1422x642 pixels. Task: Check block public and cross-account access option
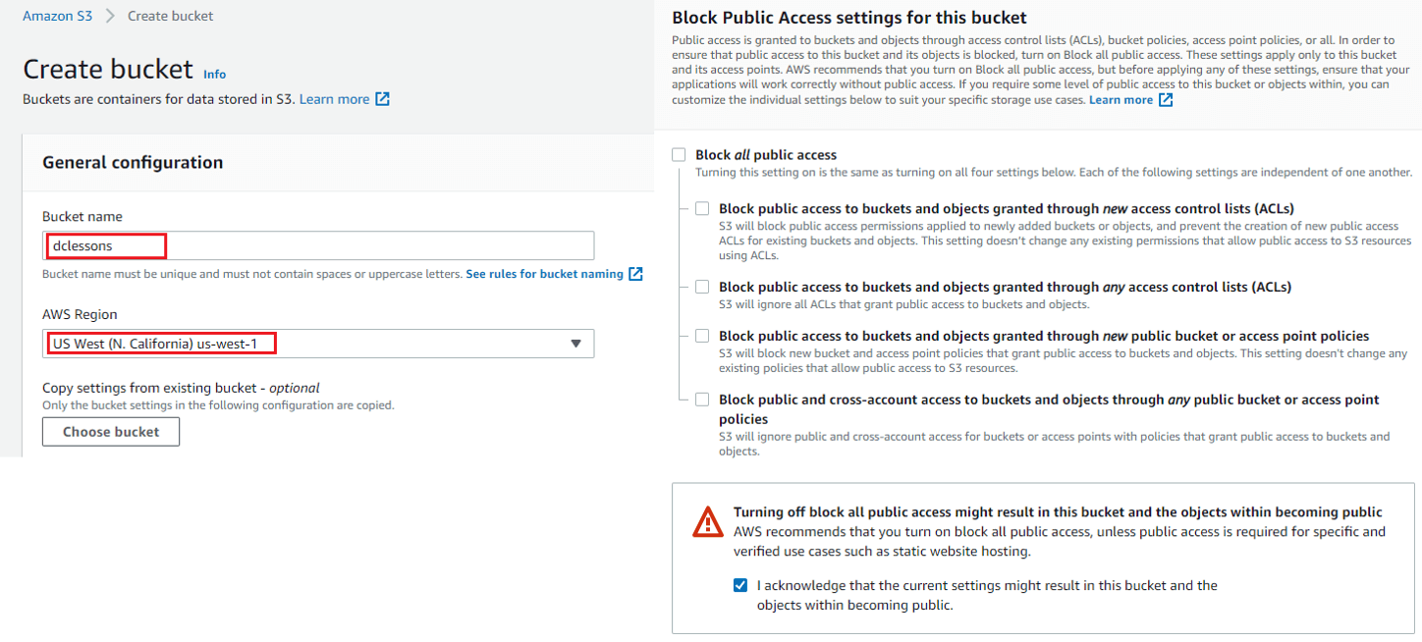coord(702,400)
